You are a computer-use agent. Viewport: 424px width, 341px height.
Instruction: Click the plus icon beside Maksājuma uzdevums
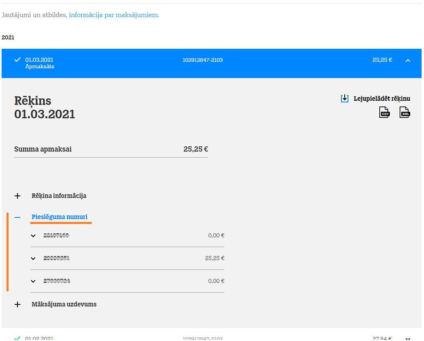click(17, 304)
